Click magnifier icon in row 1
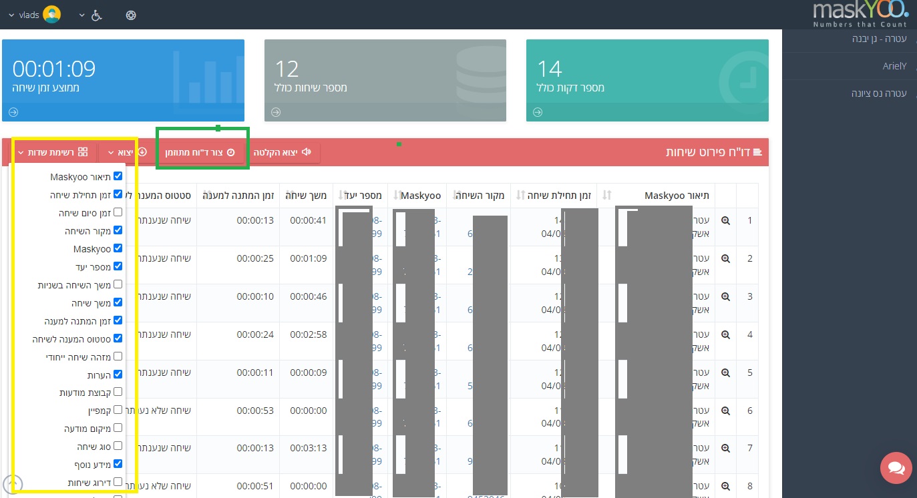 pyautogui.click(x=725, y=220)
